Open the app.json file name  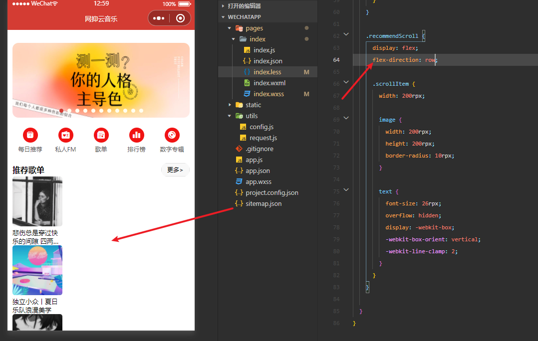[x=258, y=170]
